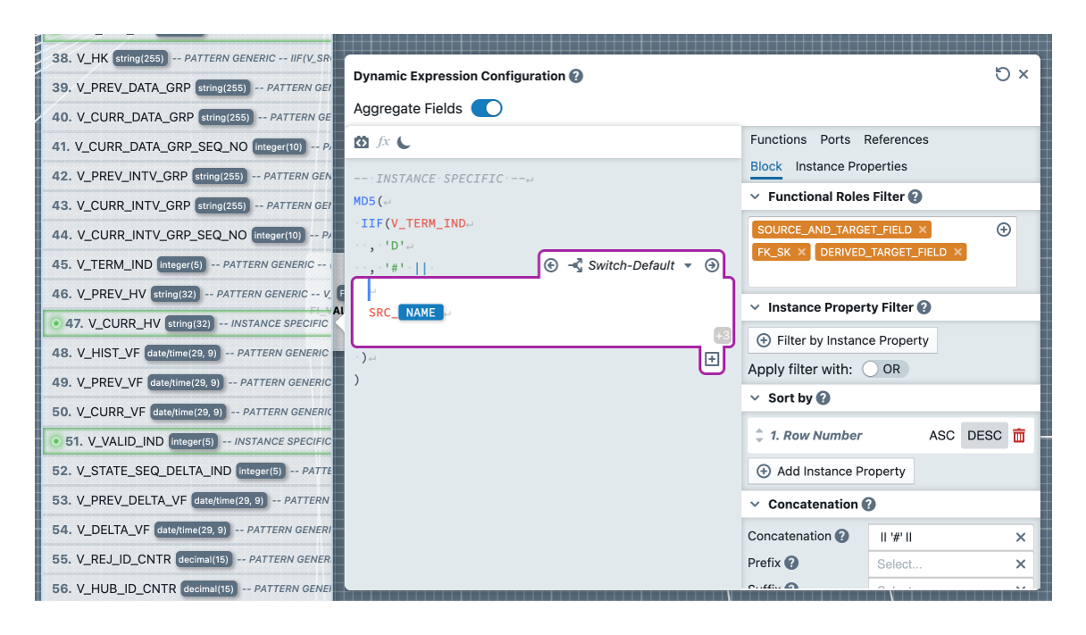Toggle dark mode with the moon icon
The width and height of the screenshot is (1086, 635).
tap(405, 142)
